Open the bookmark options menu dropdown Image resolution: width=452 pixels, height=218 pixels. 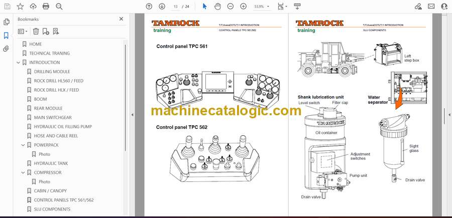23,32
